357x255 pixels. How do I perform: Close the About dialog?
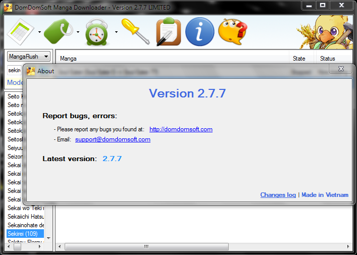341,69
